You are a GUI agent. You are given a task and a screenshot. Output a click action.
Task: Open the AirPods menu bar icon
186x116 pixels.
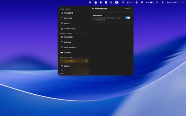point(123,2)
